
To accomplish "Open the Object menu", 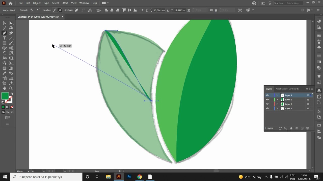I will pyautogui.click(x=37, y=3).
